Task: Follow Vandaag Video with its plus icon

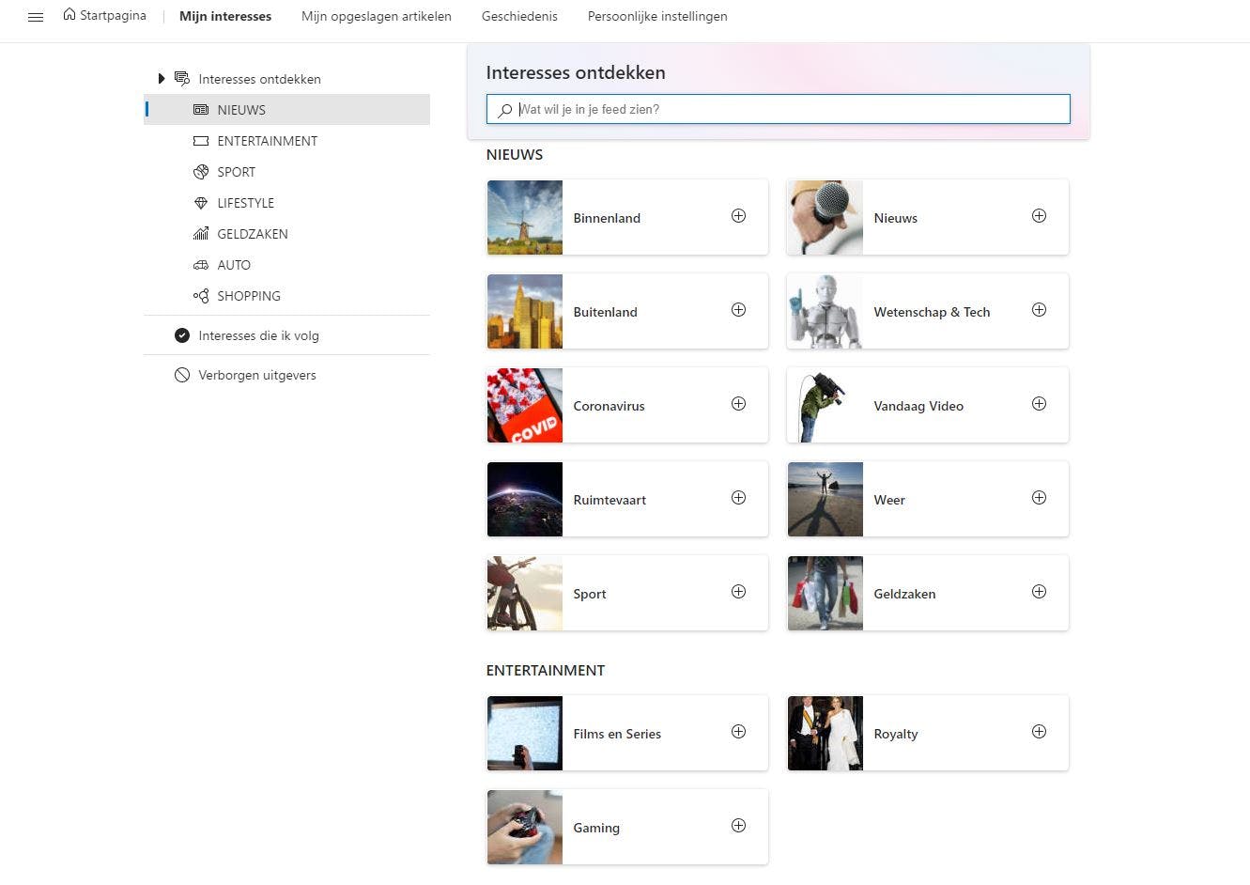Action: point(1040,404)
